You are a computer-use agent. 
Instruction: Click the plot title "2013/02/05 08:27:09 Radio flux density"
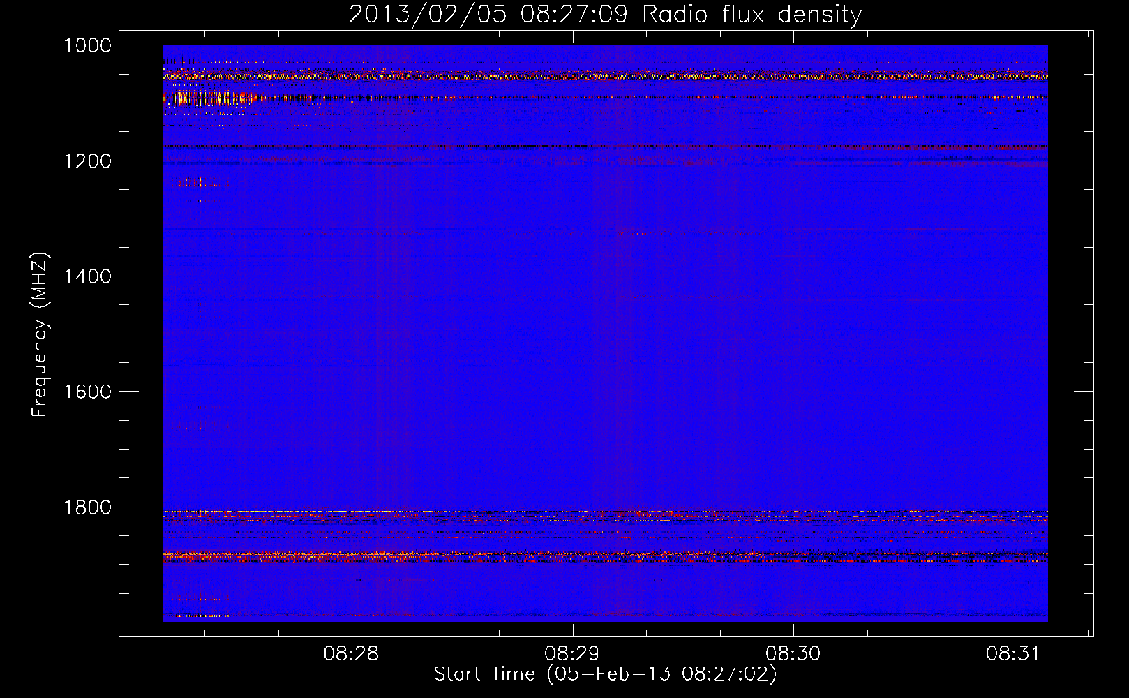pos(605,14)
